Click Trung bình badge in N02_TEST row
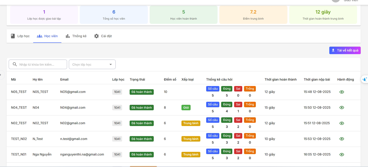Screen dimensions: 368x167 click(x=191, y=123)
